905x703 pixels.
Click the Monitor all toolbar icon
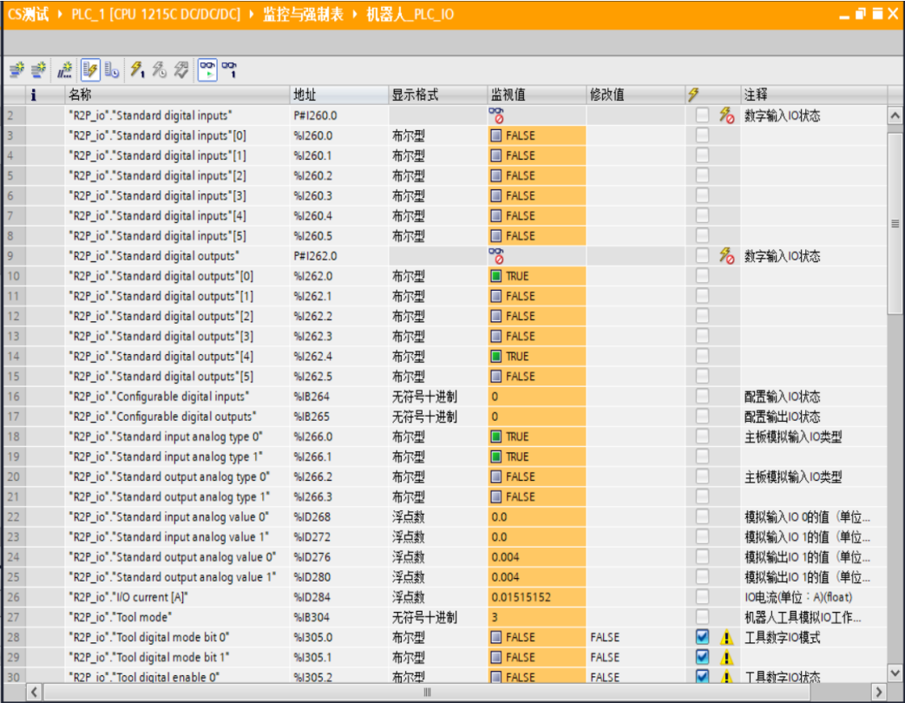(207, 70)
